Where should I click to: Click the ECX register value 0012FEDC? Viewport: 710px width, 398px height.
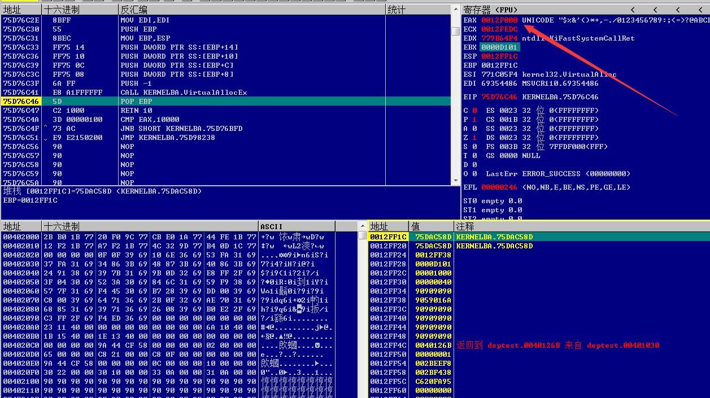(x=499, y=29)
